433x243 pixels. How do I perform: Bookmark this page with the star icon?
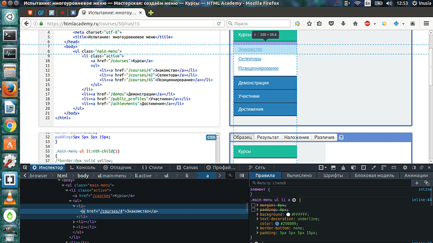pyautogui.click(x=309, y=24)
